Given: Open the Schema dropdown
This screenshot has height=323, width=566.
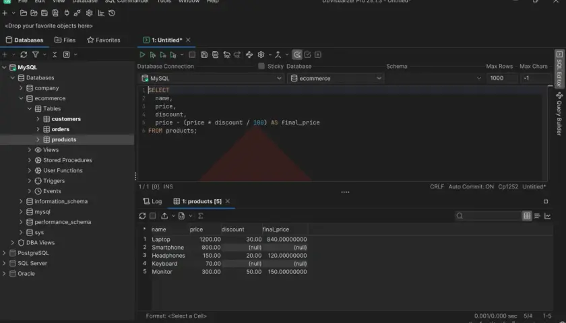Looking at the screenshot, I should pos(435,78).
